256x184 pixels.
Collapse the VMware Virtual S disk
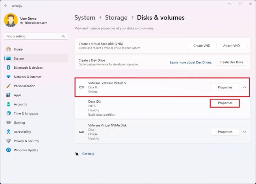(x=245, y=87)
